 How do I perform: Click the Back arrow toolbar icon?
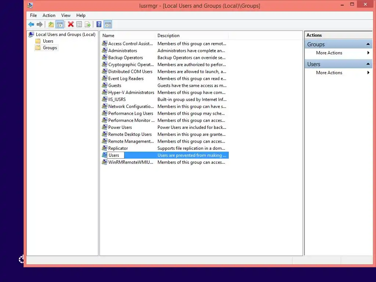[x=31, y=24]
